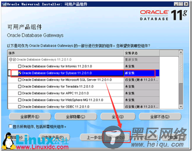
Task: Check Gateway for Microsoft SQL Server
Action: point(20,80)
